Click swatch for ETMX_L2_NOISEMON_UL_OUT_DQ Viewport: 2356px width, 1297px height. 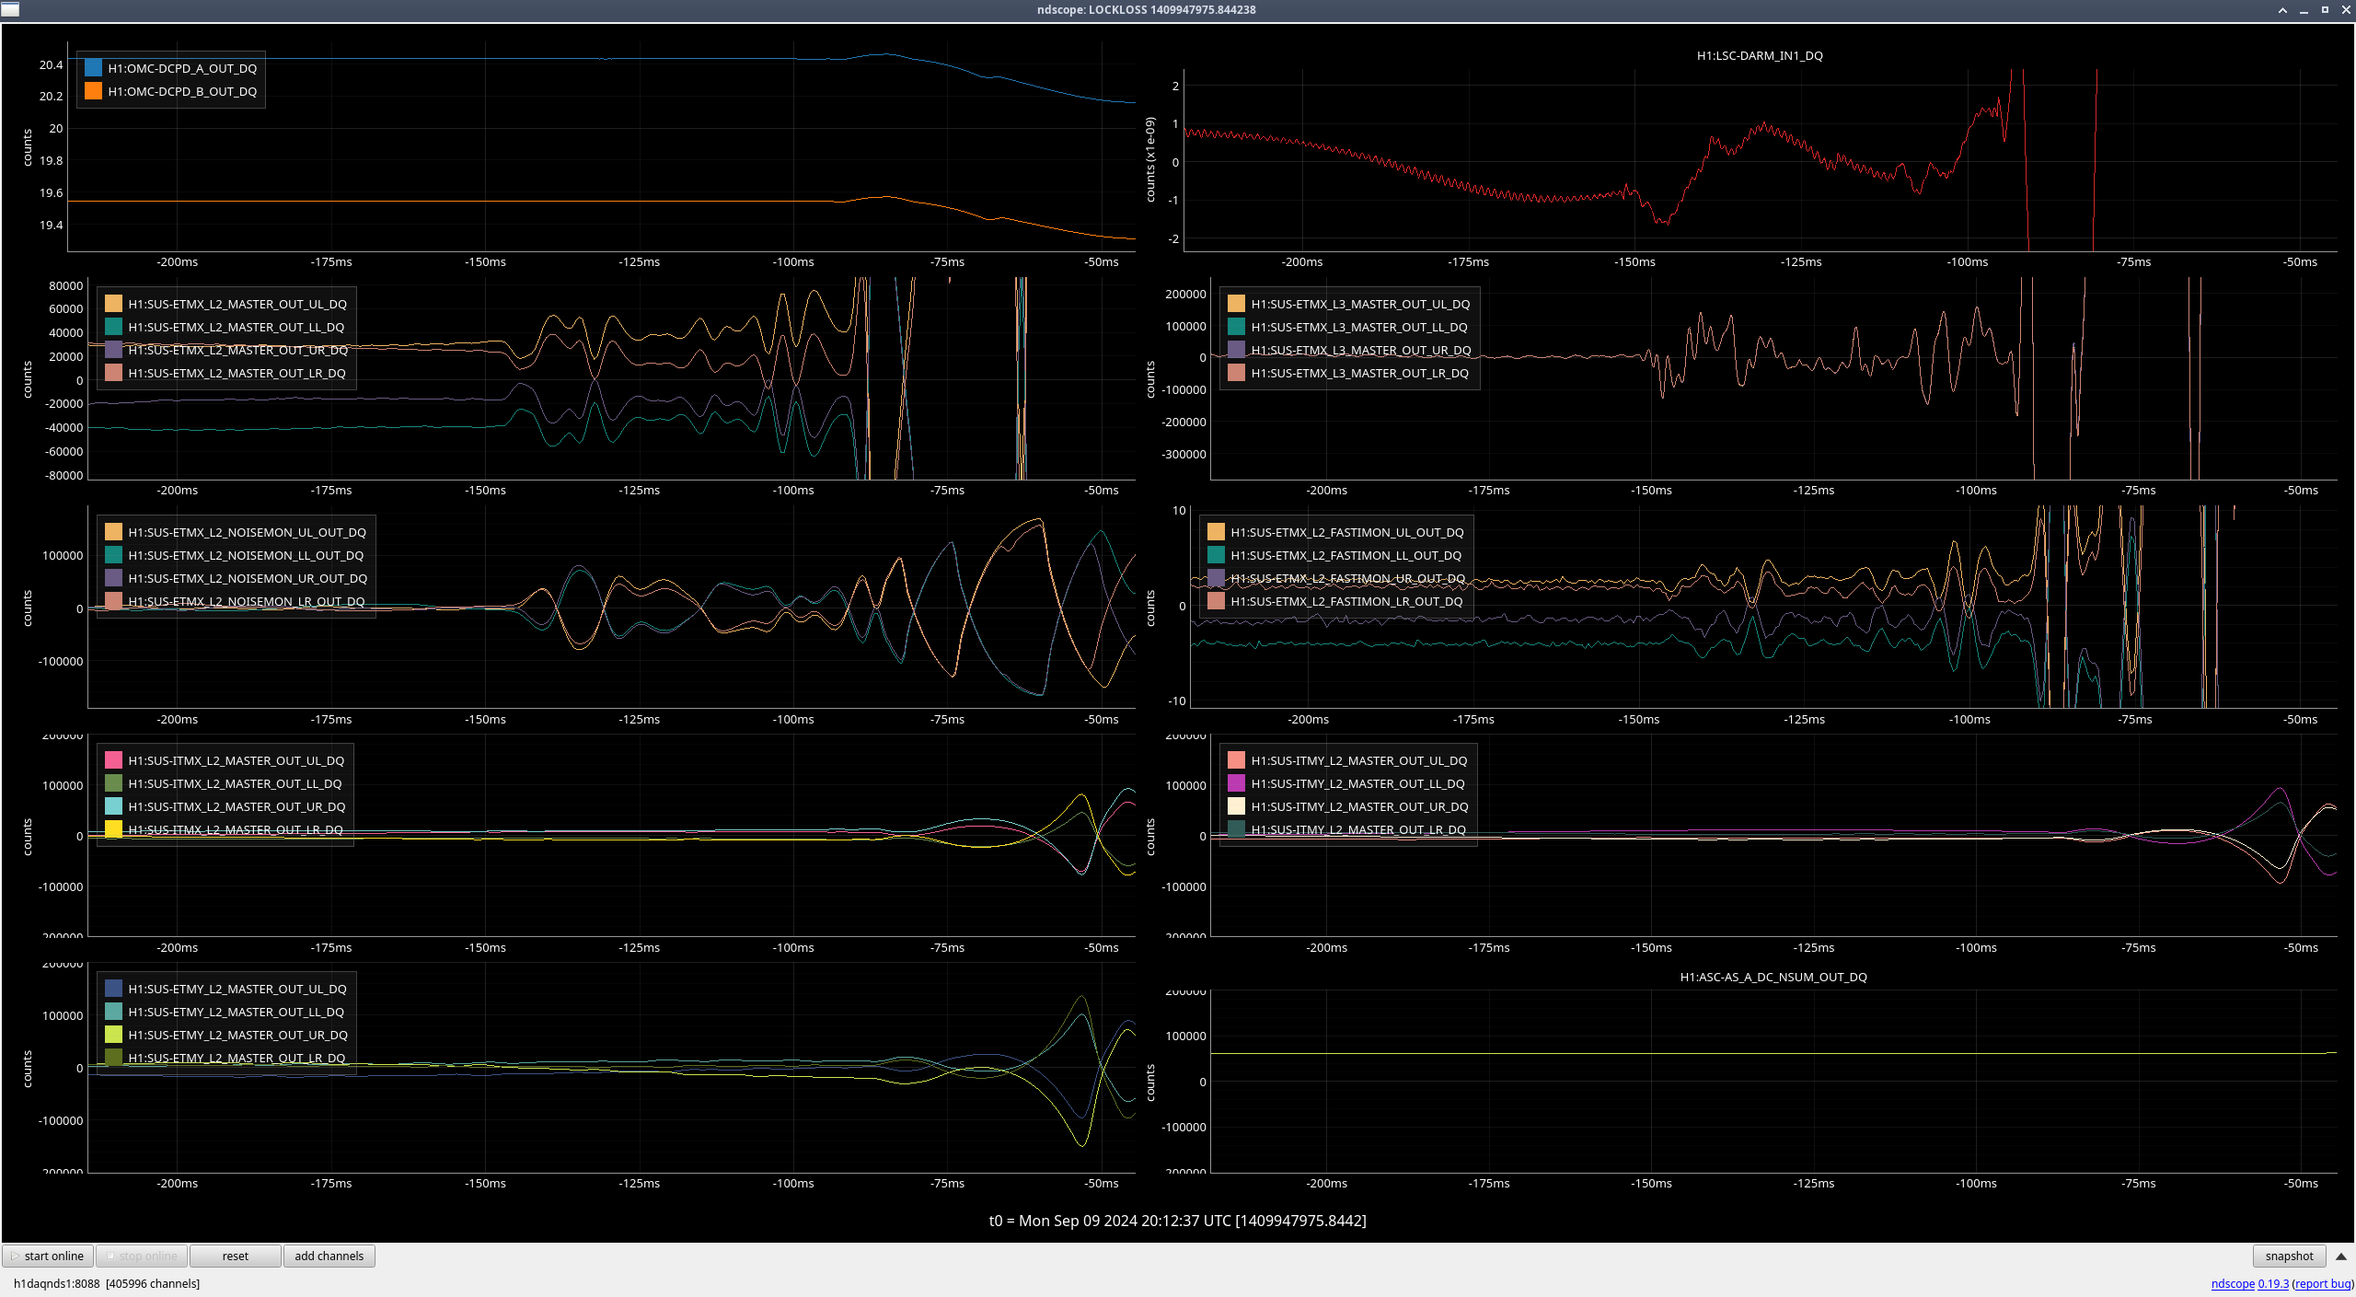click(113, 532)
